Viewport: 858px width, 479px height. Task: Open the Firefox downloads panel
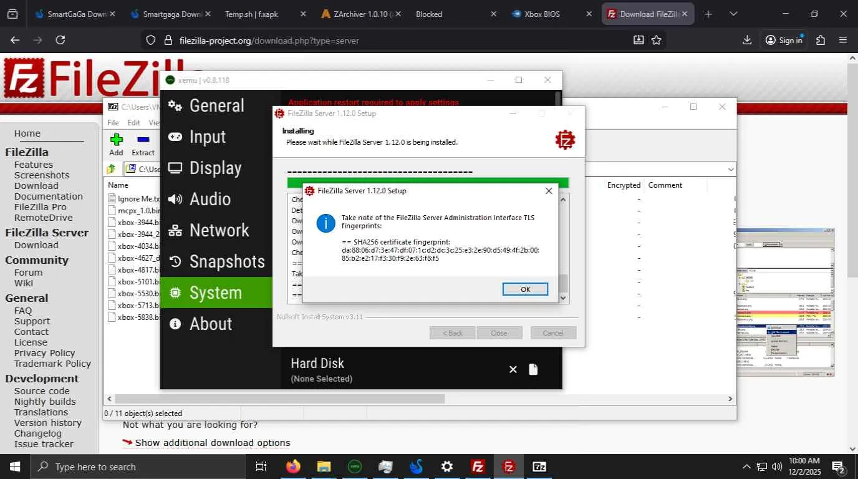[747, 40]
